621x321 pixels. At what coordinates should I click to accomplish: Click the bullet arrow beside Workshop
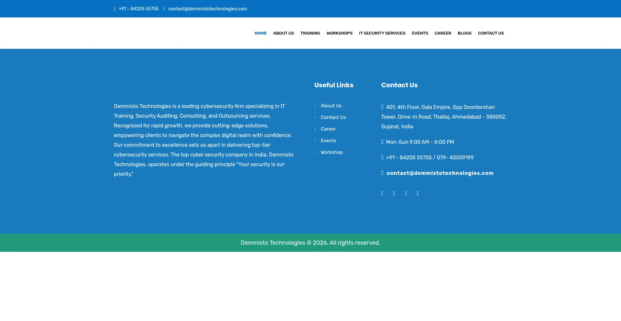tap(315, 152)
